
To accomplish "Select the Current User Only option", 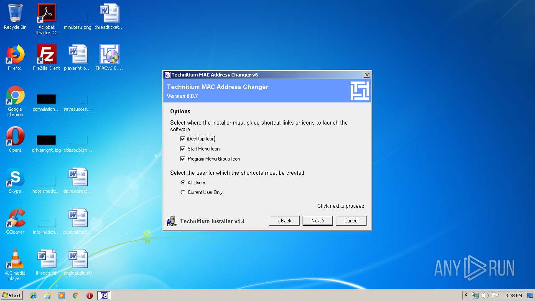I will 183,192.
